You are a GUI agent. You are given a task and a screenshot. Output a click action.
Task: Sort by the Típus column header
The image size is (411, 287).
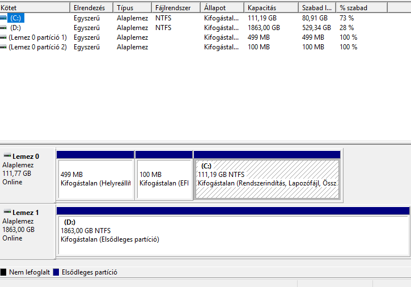133,8
